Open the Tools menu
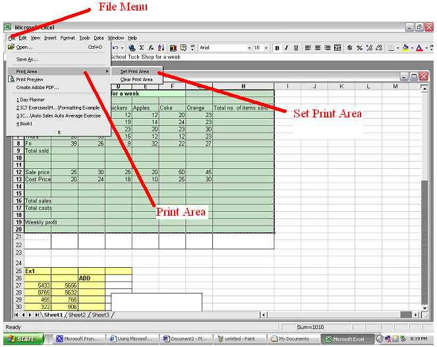Image resolution: width=437 pixels, height=347 pixels. 84,38
